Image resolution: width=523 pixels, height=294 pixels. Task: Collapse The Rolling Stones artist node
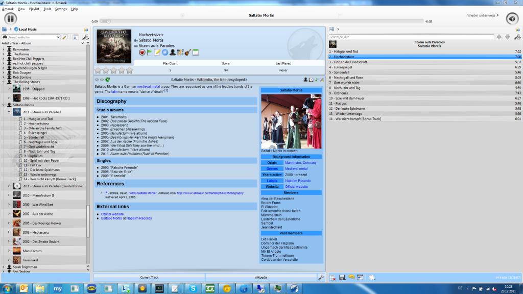click(4, 82)
